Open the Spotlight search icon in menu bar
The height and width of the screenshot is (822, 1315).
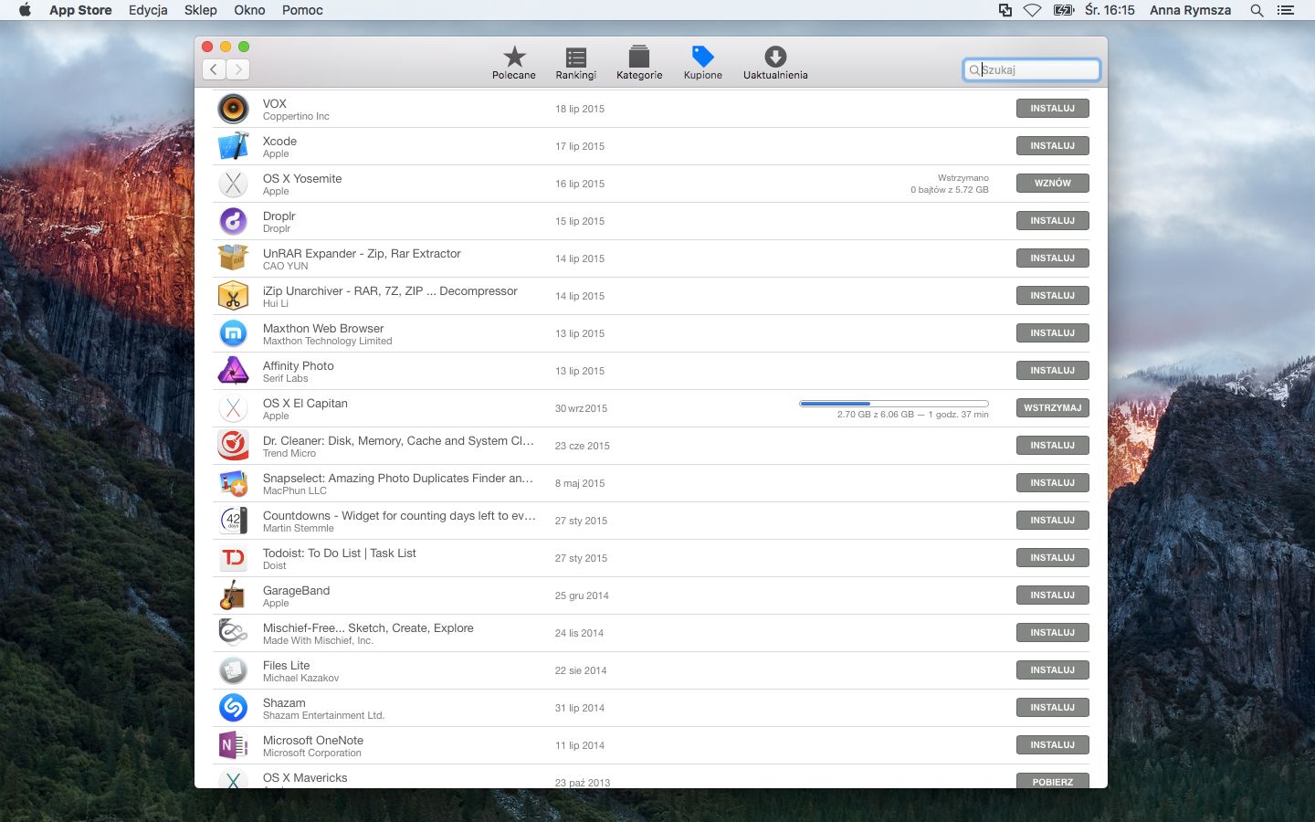click(1257, 10)
